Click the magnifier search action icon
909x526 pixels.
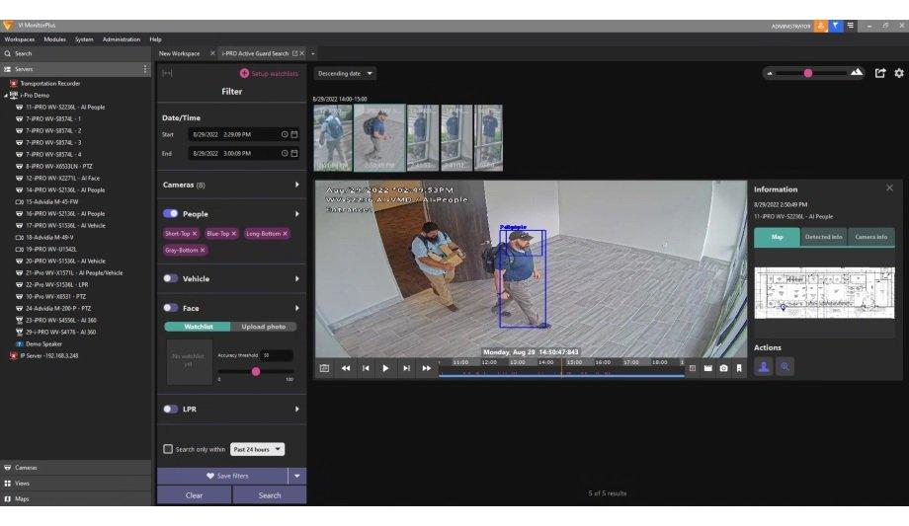tap(785, 366)
